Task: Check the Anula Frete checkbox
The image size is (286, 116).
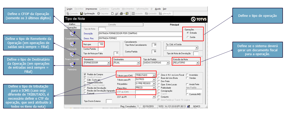Action: point(187,84)
